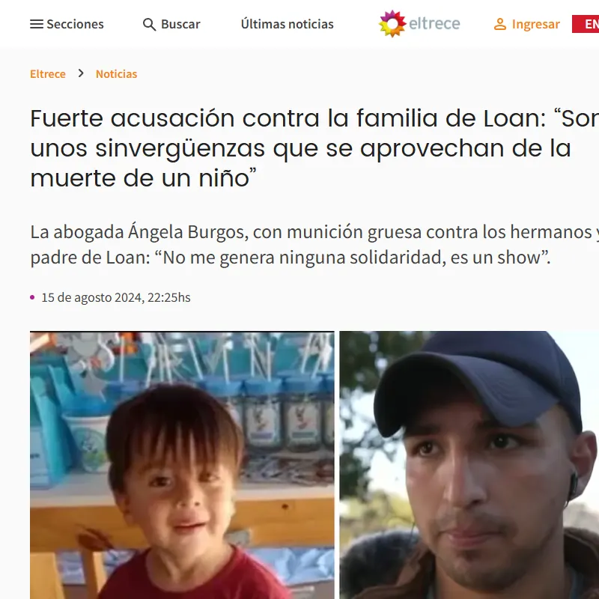599x599 pixels.
Task: Click the article headline about Loan's family
Action: pos(314,148)
